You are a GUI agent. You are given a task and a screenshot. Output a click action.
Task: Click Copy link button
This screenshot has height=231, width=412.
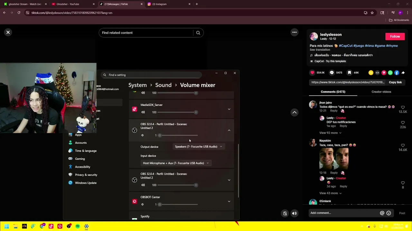(395, 82)
